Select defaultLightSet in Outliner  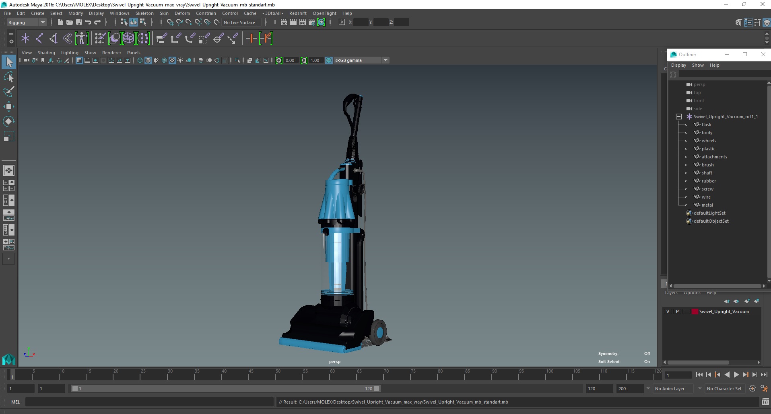pos(709,213)
